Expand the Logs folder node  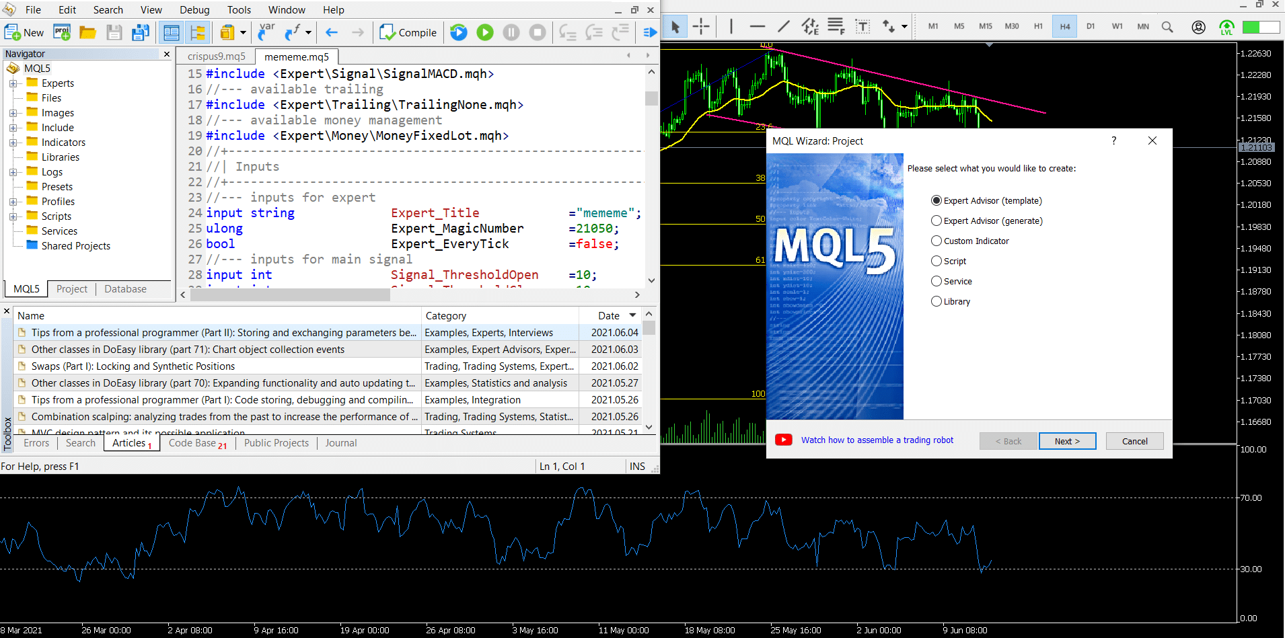tap(13, 172)
